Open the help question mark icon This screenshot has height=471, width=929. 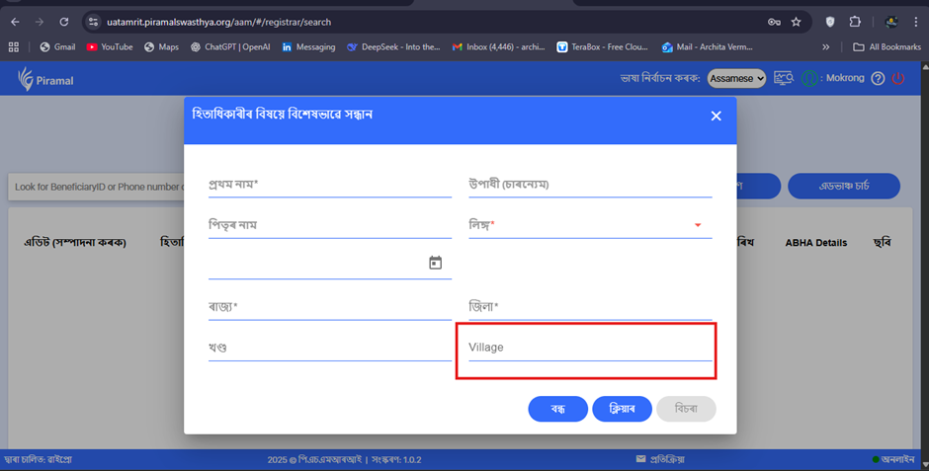(x=878, y=79)
